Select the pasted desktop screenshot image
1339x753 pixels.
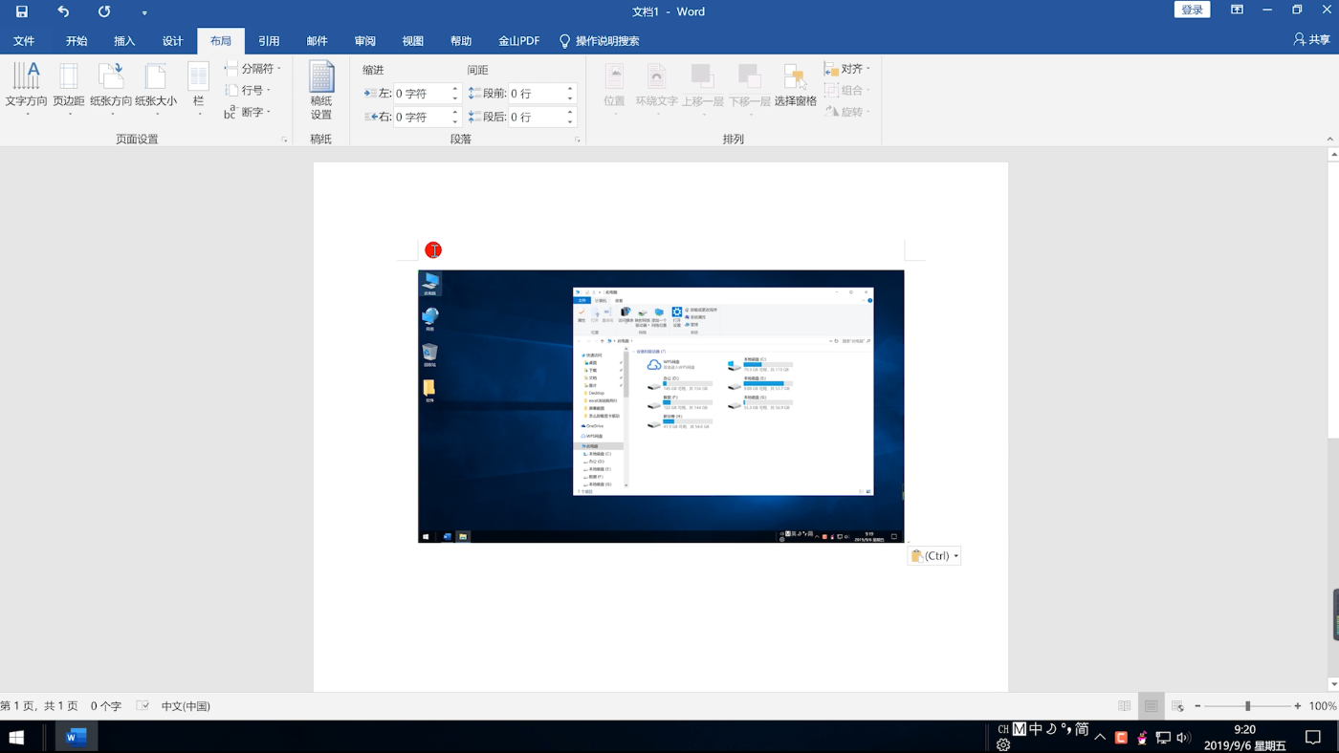tap(661, 406)
